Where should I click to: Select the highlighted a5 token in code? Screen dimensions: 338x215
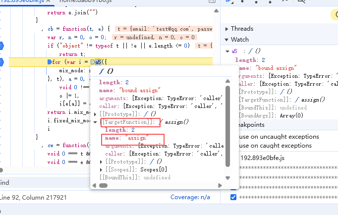[x=98, y=62]
